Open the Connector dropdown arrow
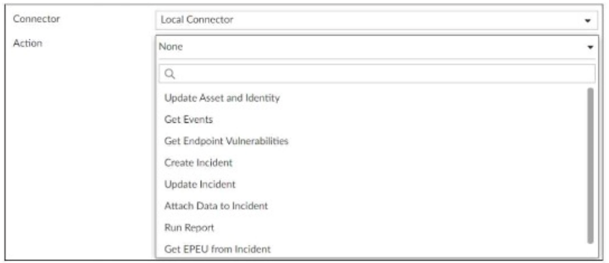609x263 pixels. pos(588,20)
